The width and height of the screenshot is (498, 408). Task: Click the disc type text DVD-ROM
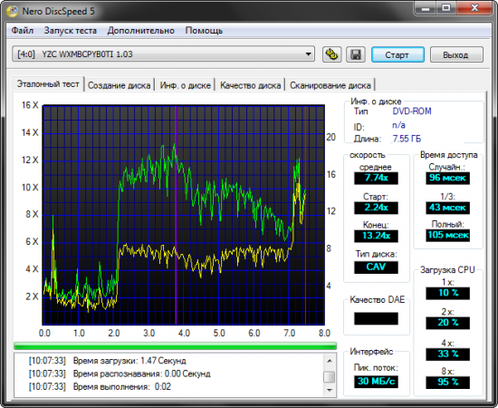pos(412,112)
